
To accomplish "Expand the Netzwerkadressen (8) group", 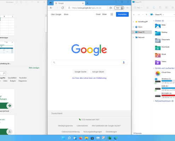I will pos(154,101).
